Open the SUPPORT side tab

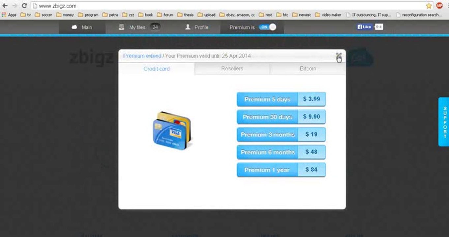pos(444,122)
